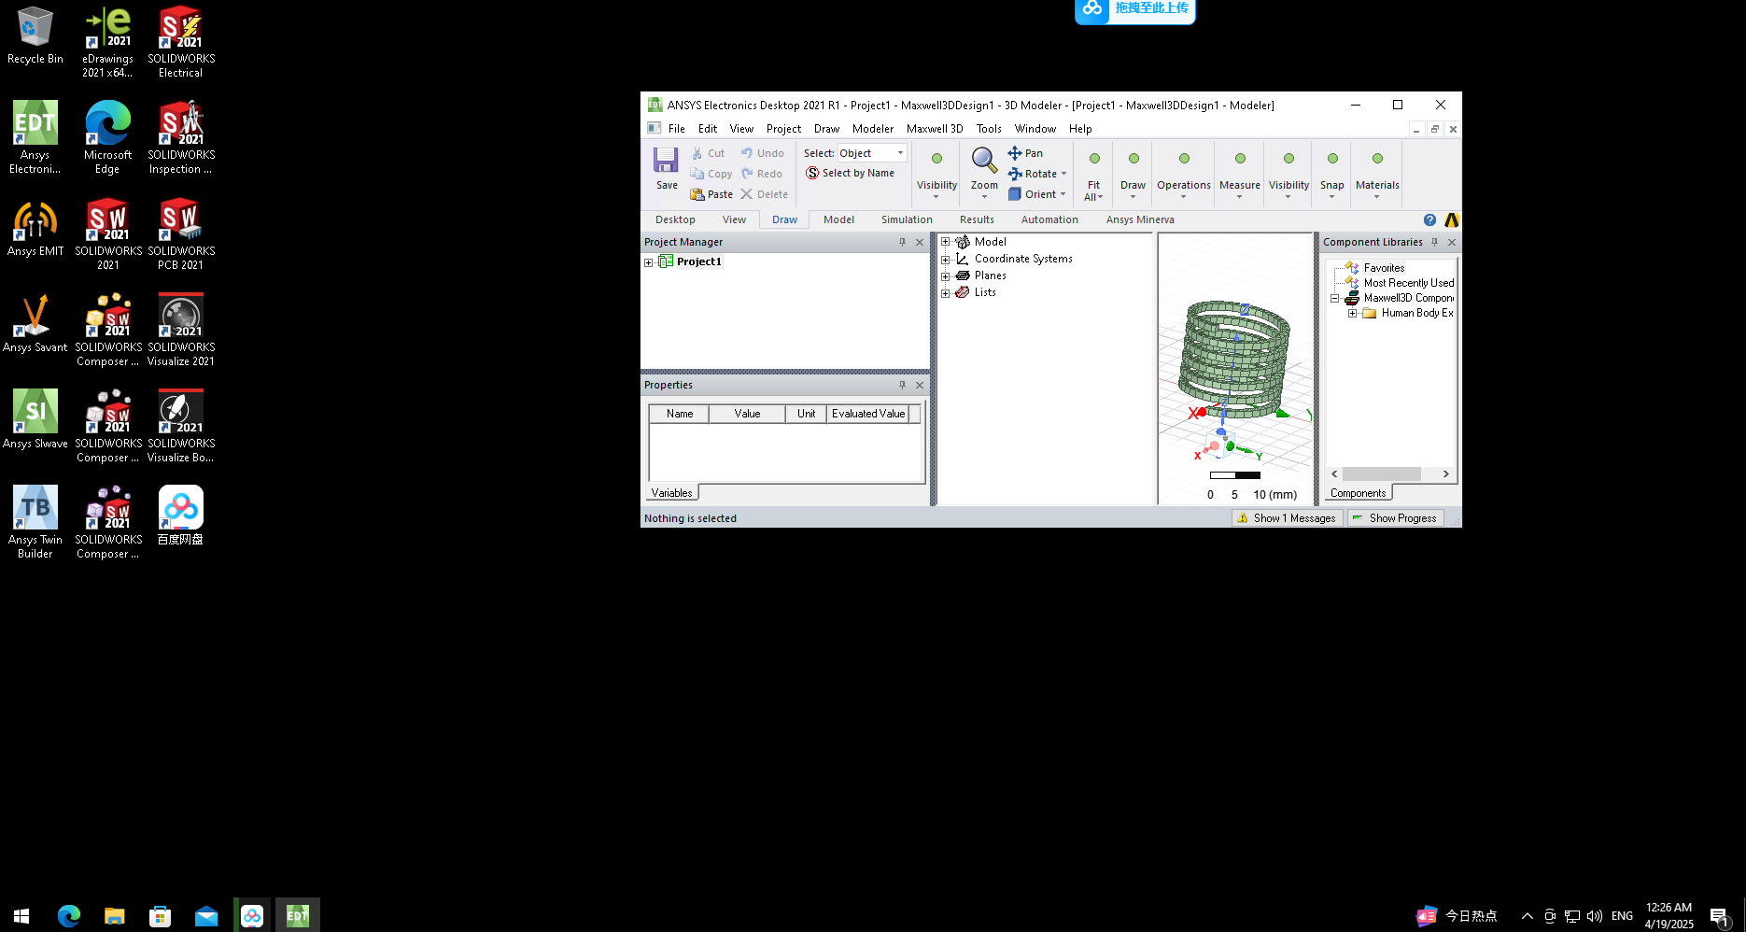Screen dimensions: 1746x932
Task: Open File Explorer from the taskbar
Action: (114, 916)
